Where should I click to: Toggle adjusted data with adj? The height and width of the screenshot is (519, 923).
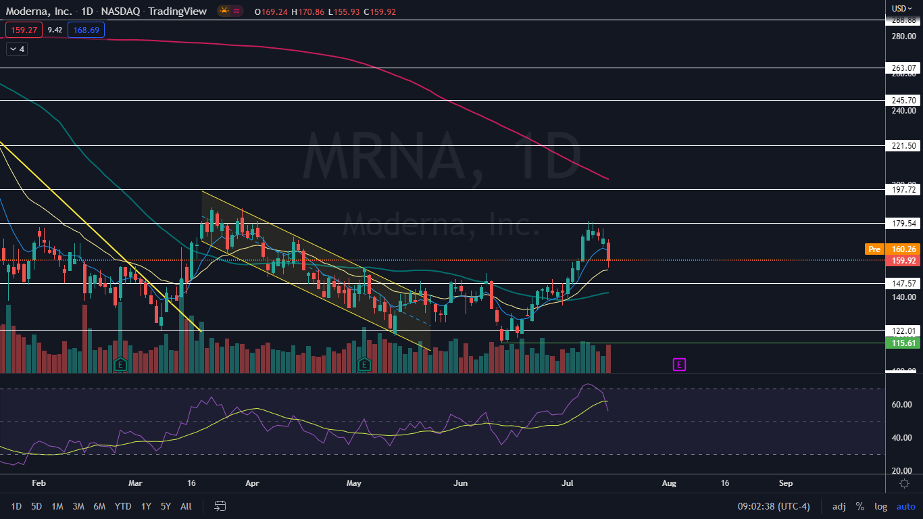[839, 506]
